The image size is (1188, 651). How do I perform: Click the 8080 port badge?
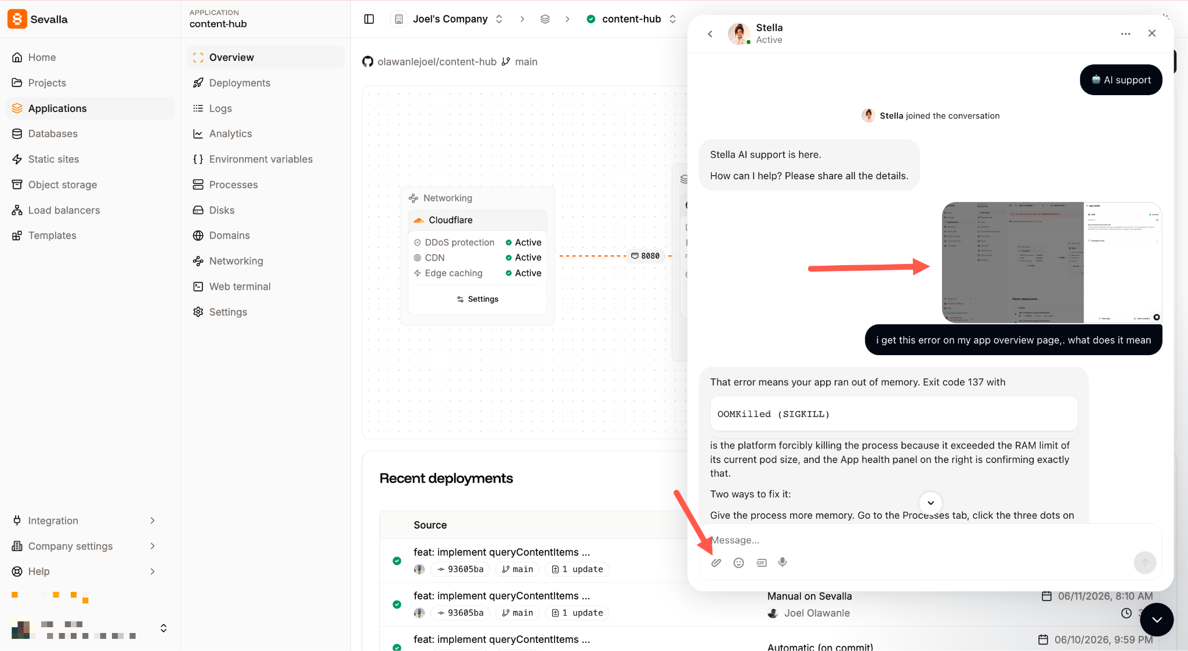coord(646,256)
